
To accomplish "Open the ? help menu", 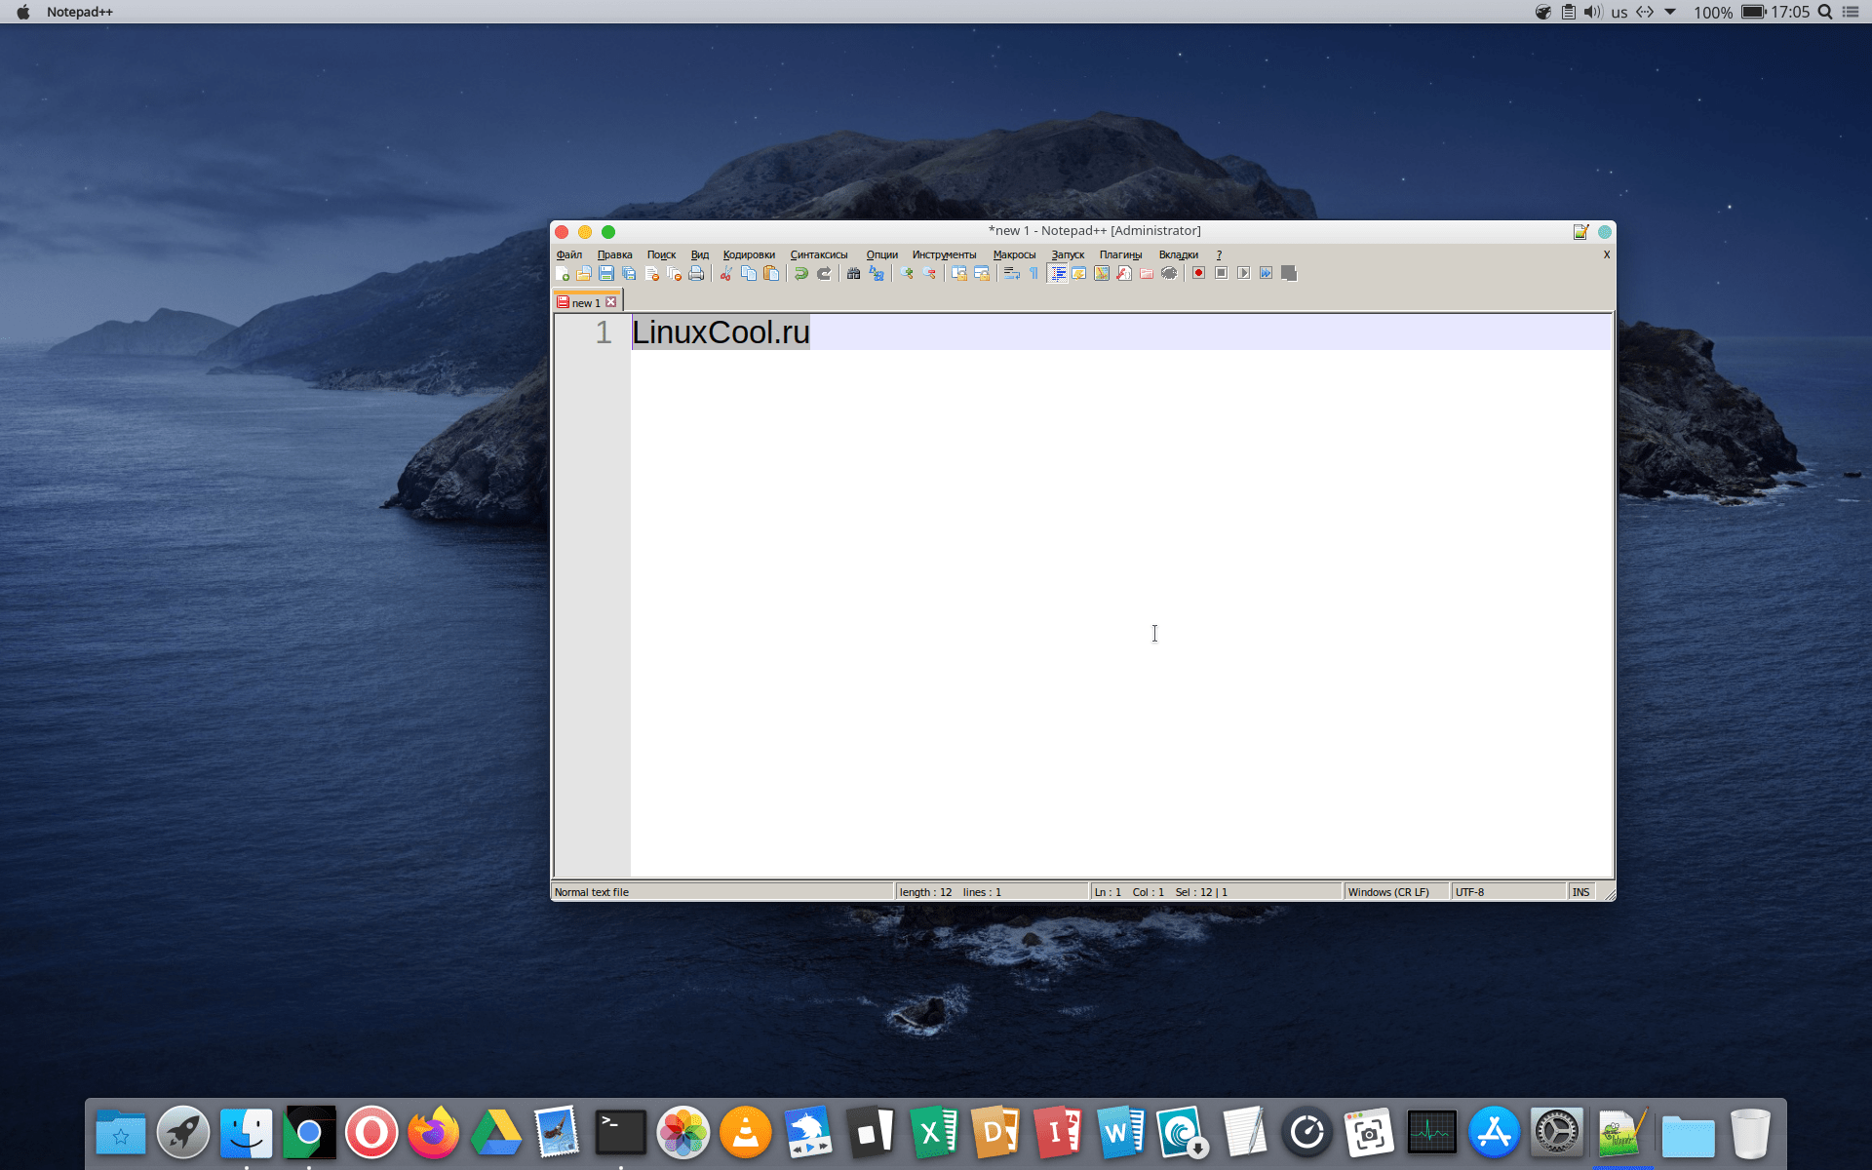I will pos(1219,254).
